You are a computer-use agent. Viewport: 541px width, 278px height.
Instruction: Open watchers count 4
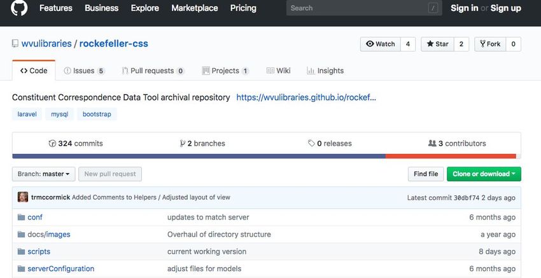click(408, 44)
